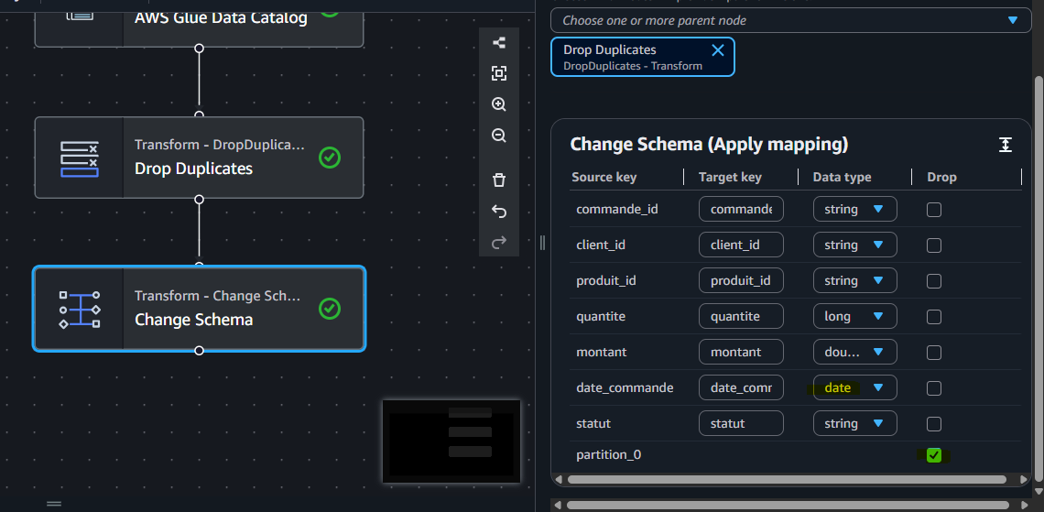This screenshot has width=1044, height=512.
Task: Click the statut target key field
Action: pyautogui.click(x=741, y=423)
